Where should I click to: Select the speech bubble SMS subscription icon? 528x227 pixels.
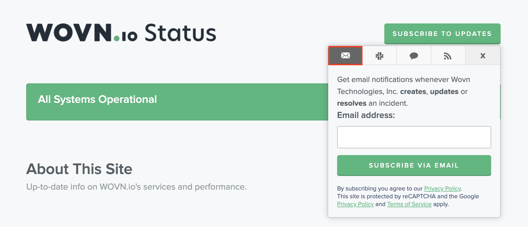[x=414, y=56]
